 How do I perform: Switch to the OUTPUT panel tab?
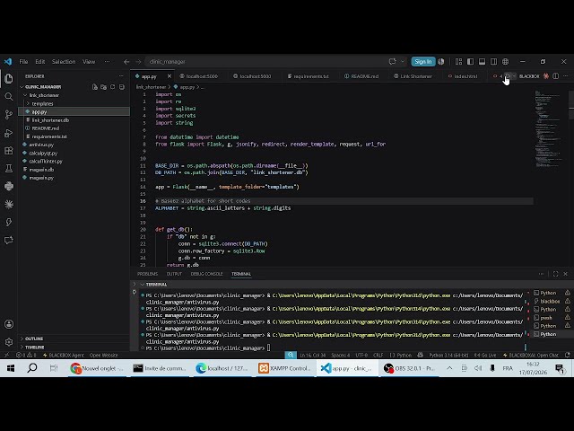[174, 274]
